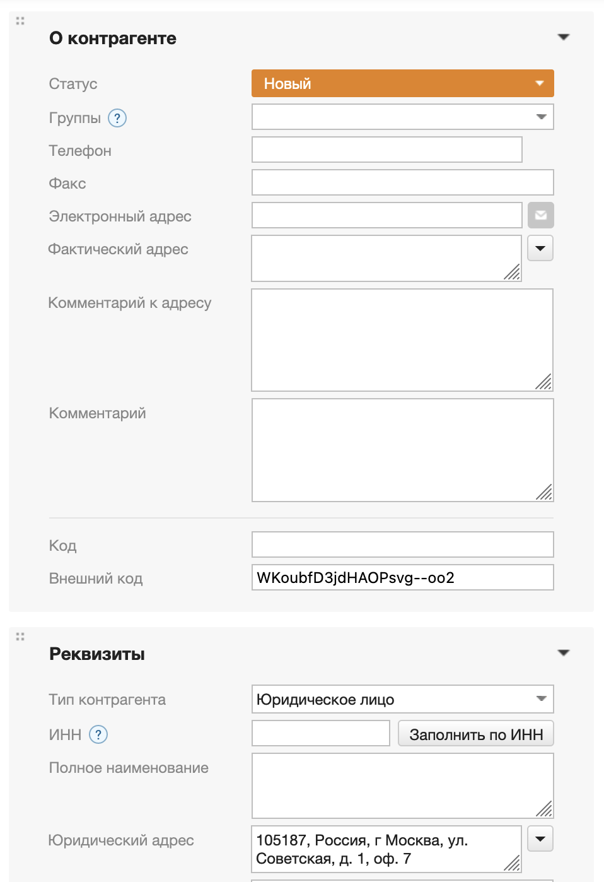This screenshot has height=882, width=604.
Task: Collapse the Реквизиты section
Action: pos(564,653)
